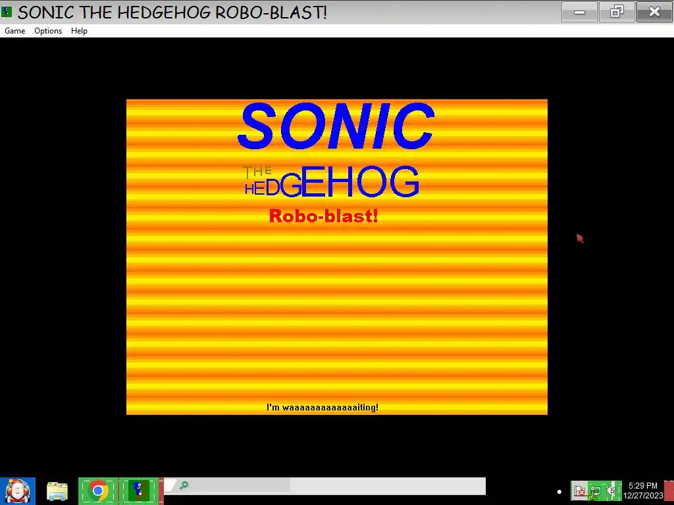Open the network status tray icon
This screenshot has width=674, height=505.
pyautogui.click(x=595, y=491)
